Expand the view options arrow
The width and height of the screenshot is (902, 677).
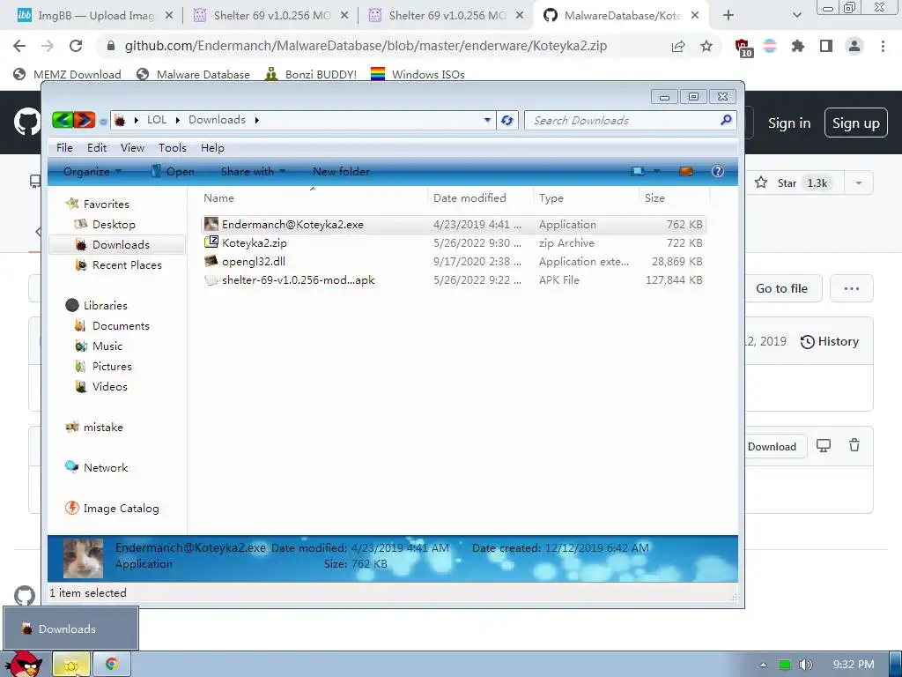click(656, 171)
